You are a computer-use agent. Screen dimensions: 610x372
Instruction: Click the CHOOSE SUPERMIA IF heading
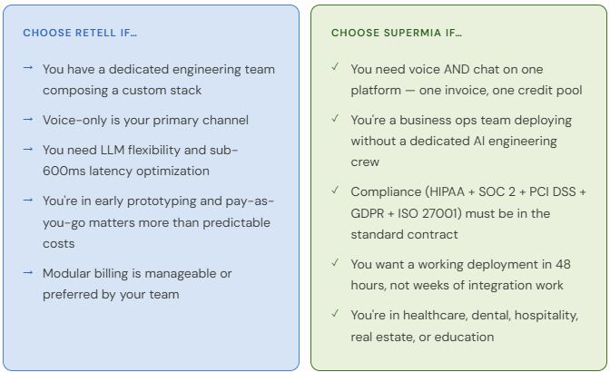397,33
